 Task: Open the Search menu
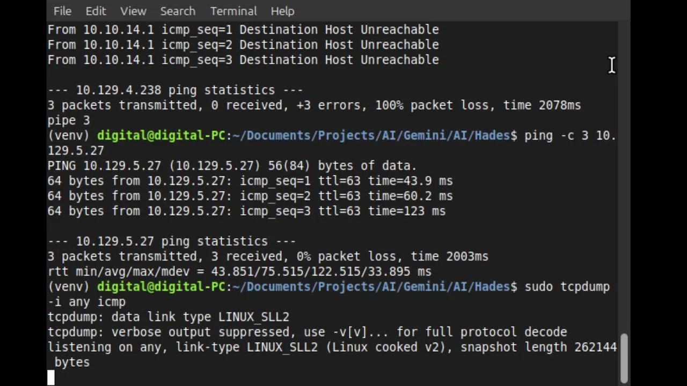pos(178,11)
